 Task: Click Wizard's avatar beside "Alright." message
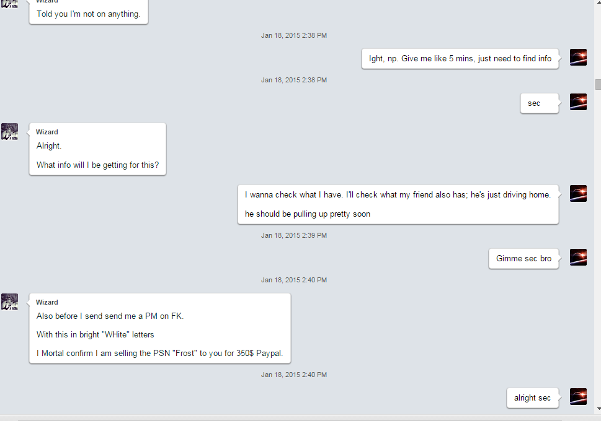point(9,132)
